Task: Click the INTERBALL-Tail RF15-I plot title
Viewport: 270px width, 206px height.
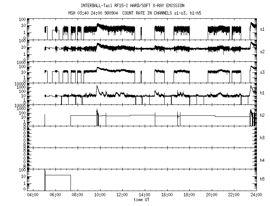Action: pos(133,6)
